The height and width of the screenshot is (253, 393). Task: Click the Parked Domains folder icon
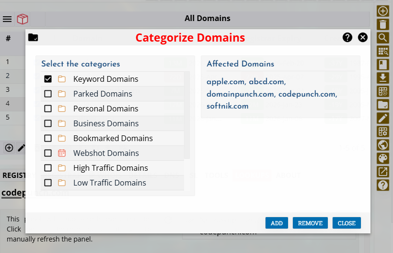(62, 94)
